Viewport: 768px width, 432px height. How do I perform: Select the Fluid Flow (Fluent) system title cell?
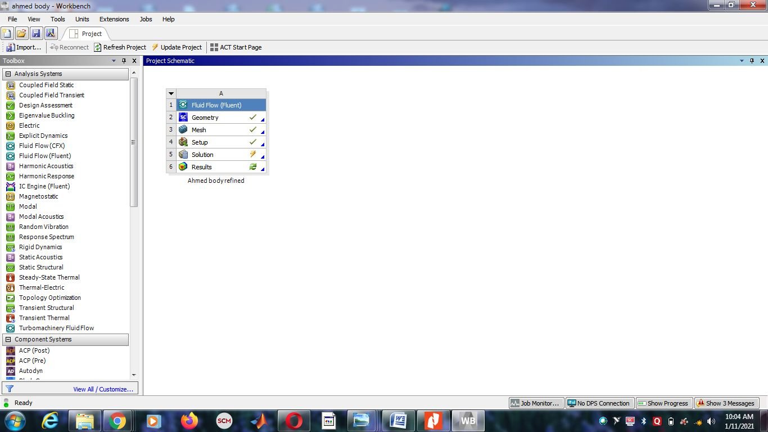tap(221, 105)
